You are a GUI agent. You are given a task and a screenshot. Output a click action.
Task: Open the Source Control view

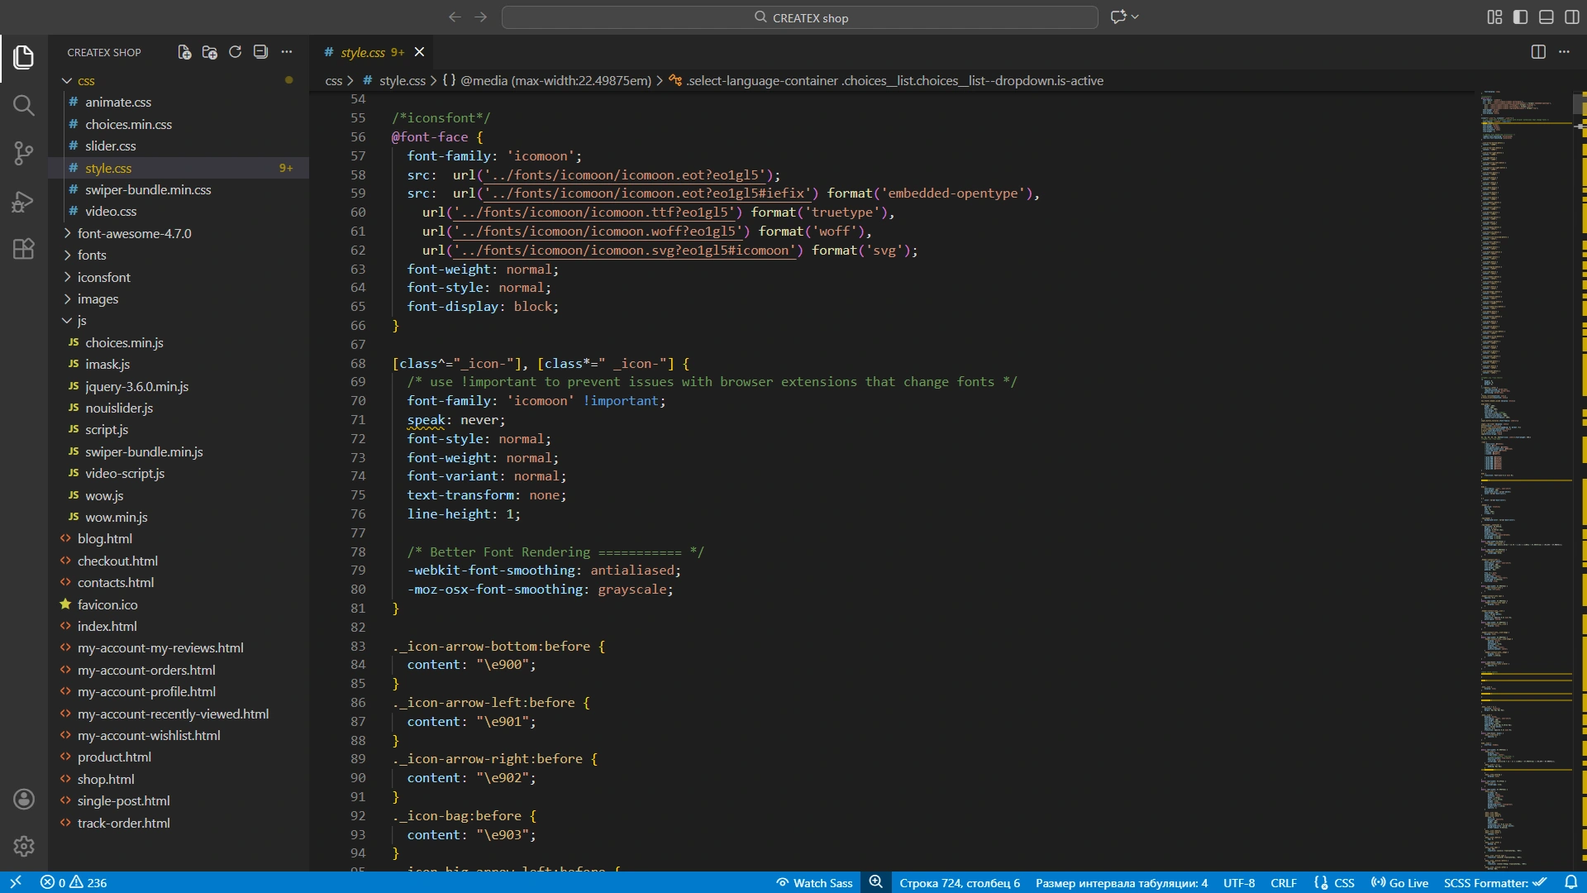point(23,153)
